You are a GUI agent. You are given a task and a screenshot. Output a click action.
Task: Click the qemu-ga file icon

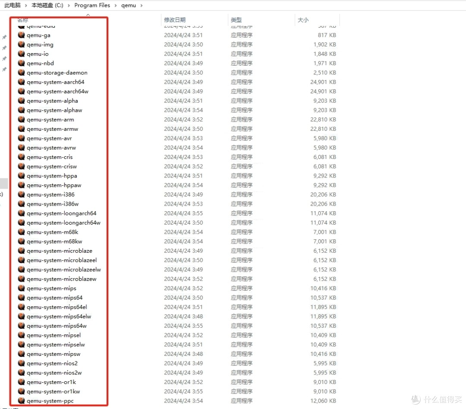(x=21, y=35)
